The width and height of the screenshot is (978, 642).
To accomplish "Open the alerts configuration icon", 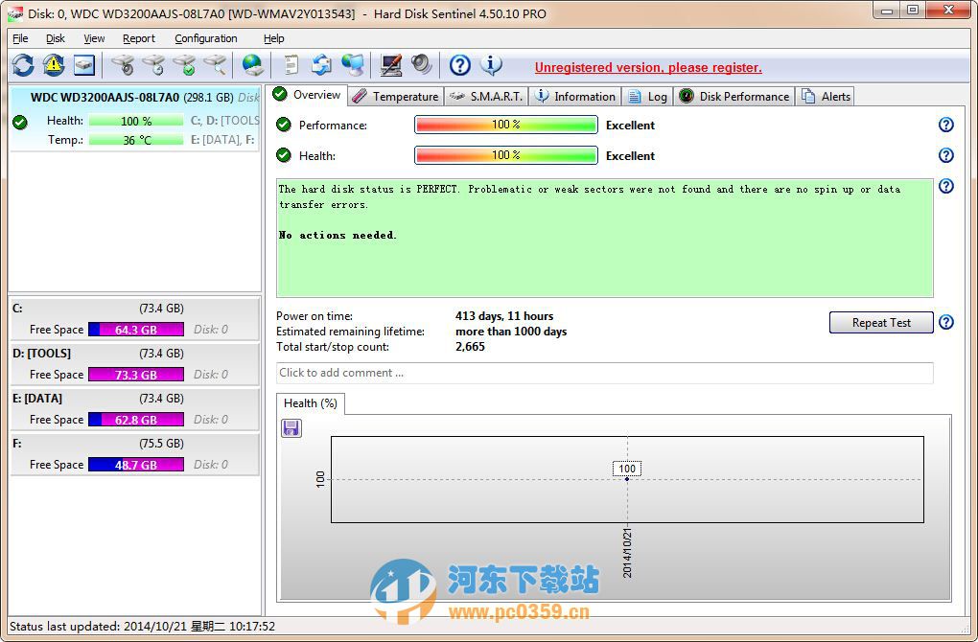I will pyautogui.click(x=54, y=65).
